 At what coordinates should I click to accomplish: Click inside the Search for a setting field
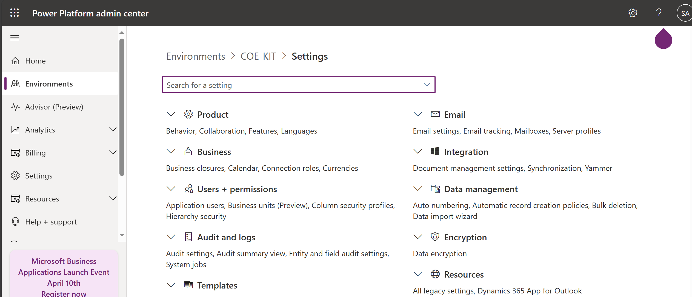tap(274, 85)
